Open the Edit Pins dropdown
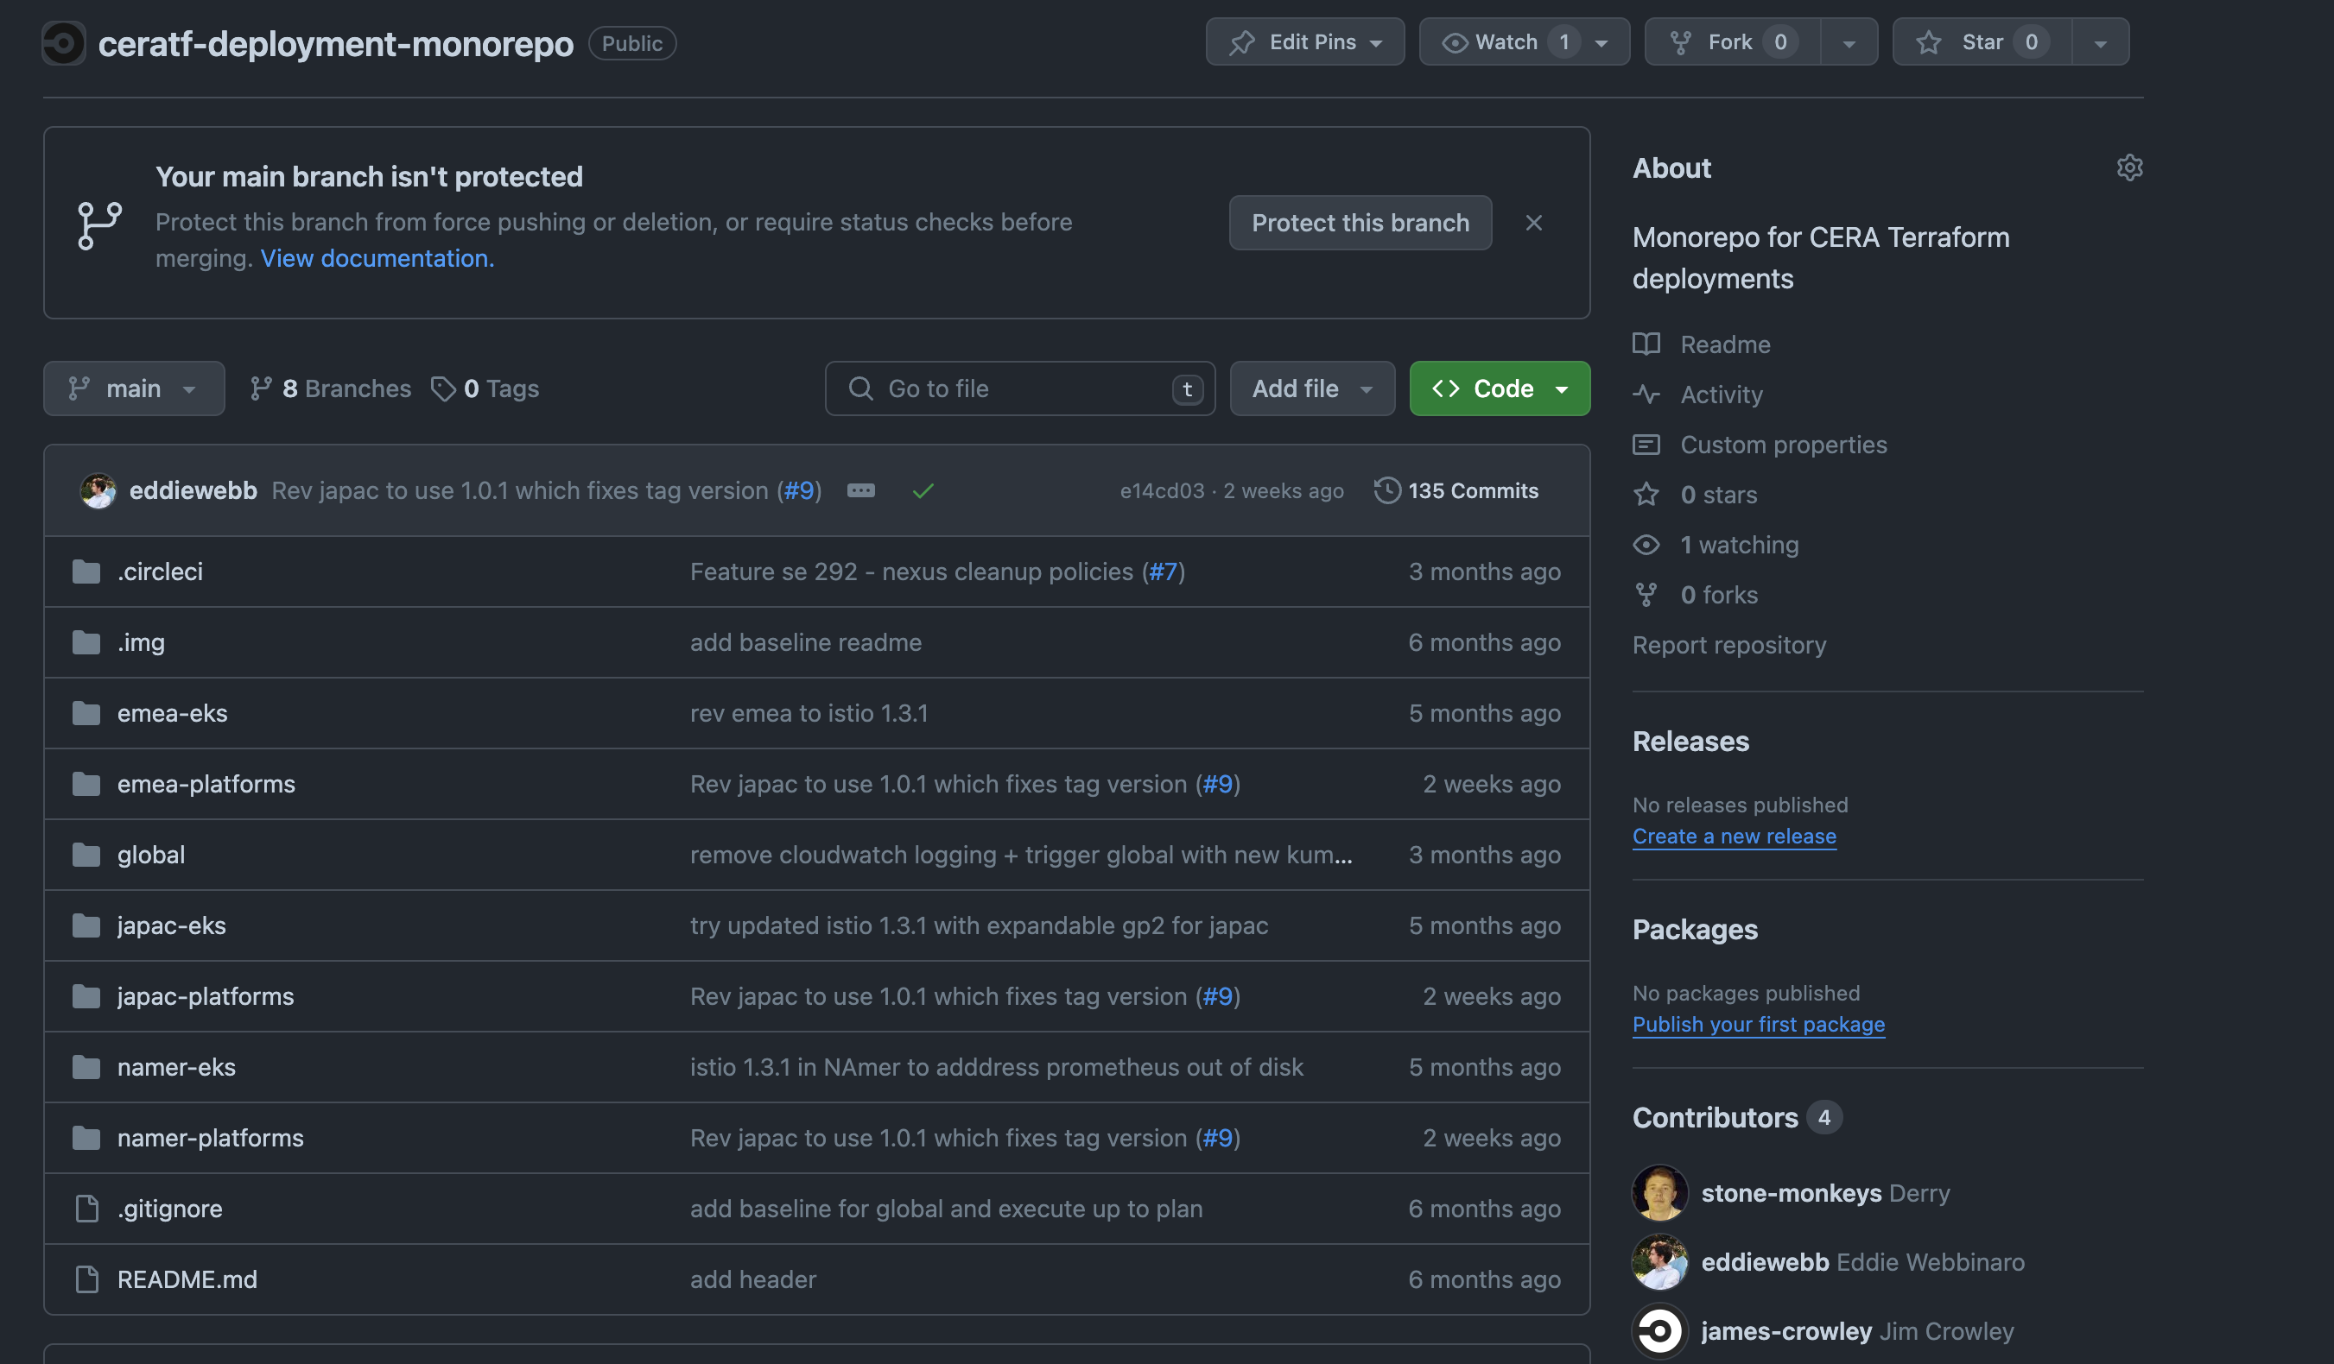The image size is (2334, 1364). [x=1305, y=41]
